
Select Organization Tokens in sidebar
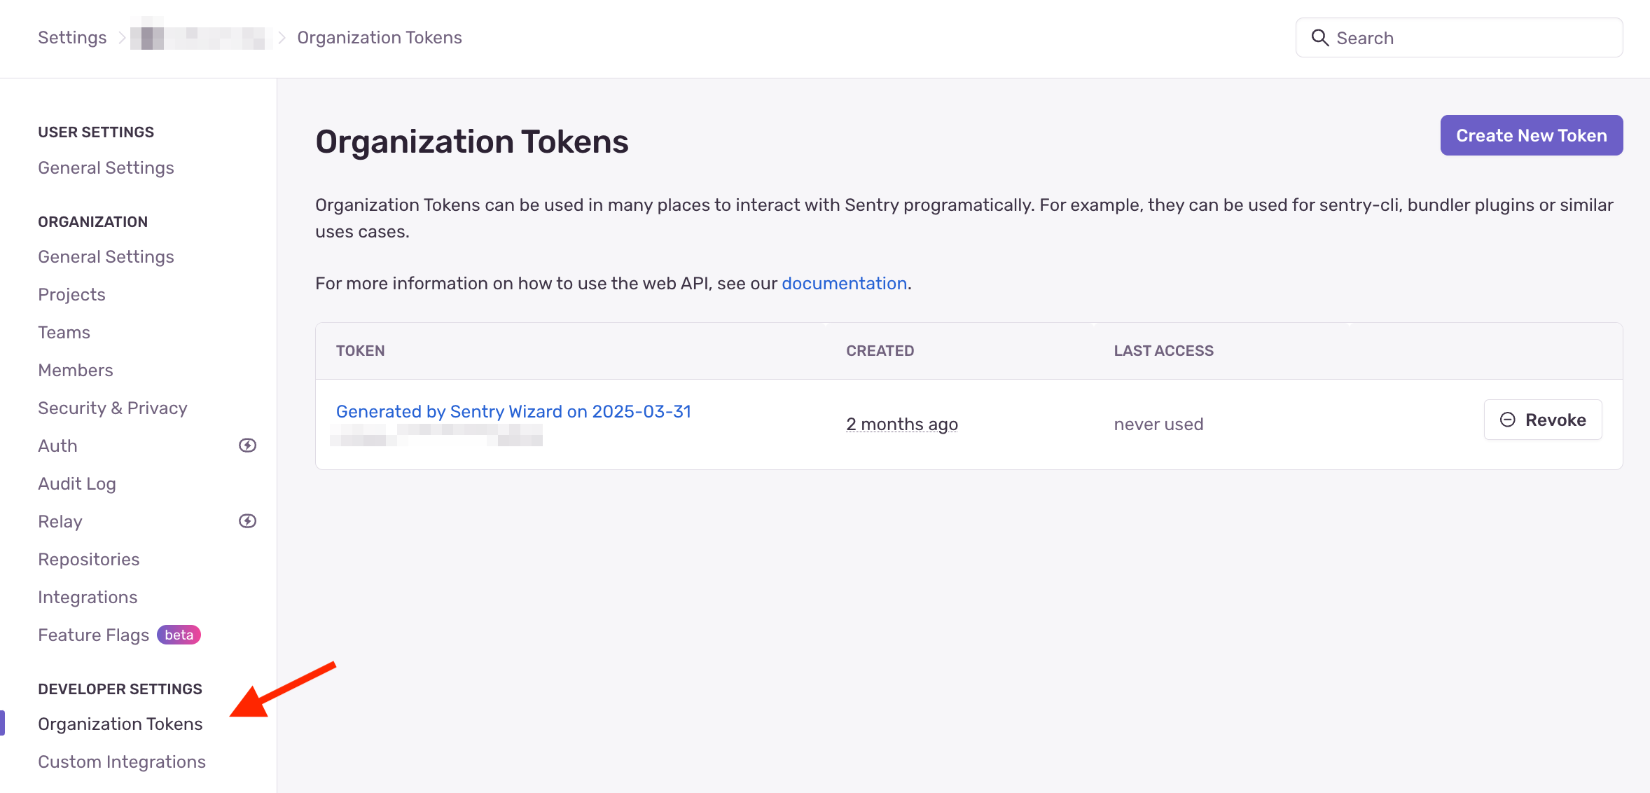pos(120,724)
